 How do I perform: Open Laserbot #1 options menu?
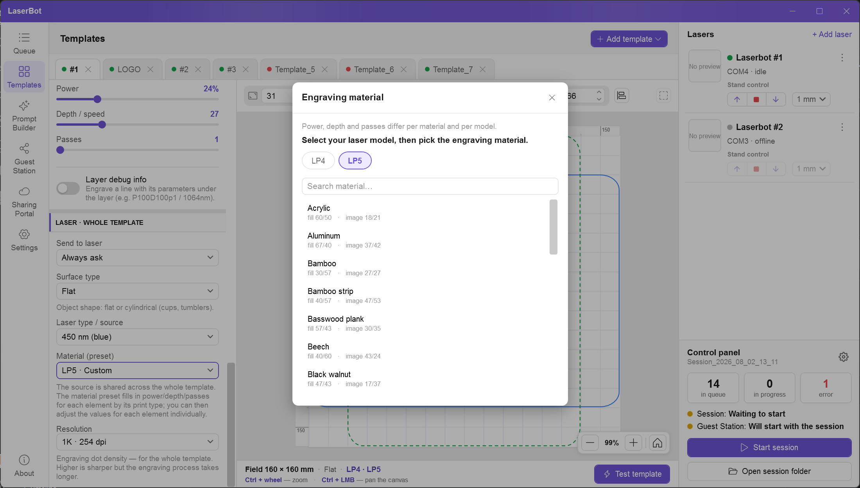click(x=842, y=58)
